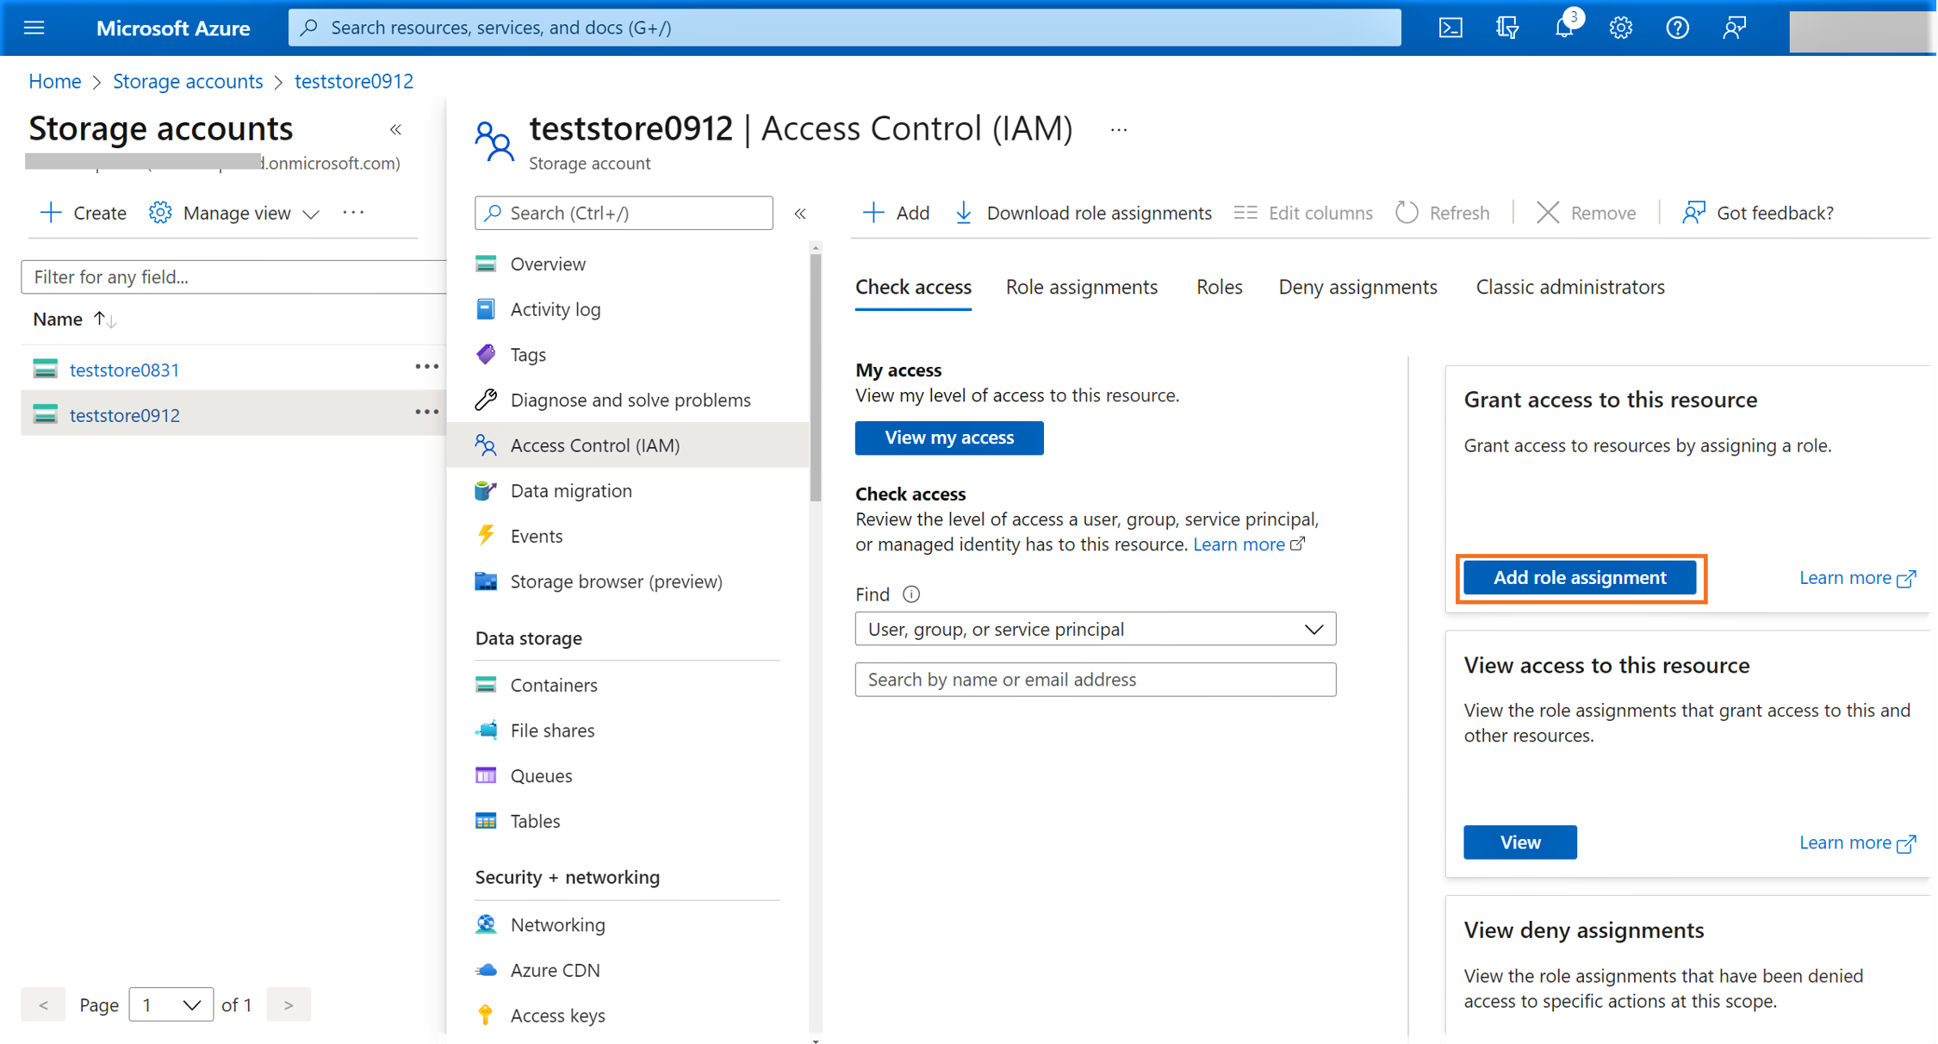This screenshot has width=1938, height=1044.
Task: Collapse the Storage accounts list panel
Action: (x=395, y=129)
